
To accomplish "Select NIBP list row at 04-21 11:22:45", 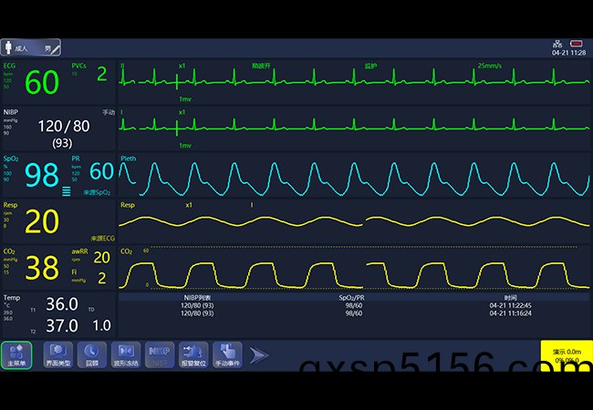I will [x=354, y=305].
